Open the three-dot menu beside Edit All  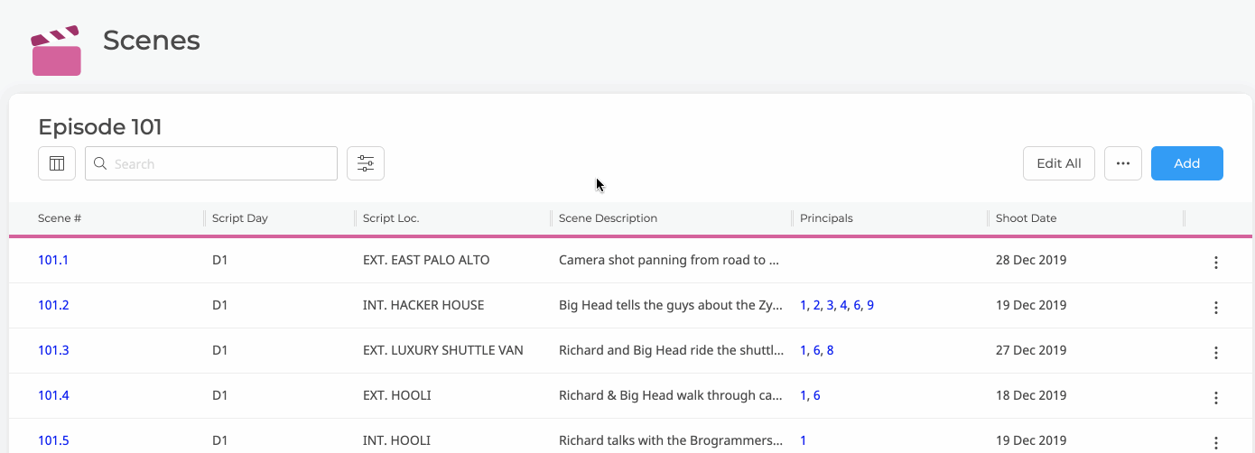(x=1123, y=163)
